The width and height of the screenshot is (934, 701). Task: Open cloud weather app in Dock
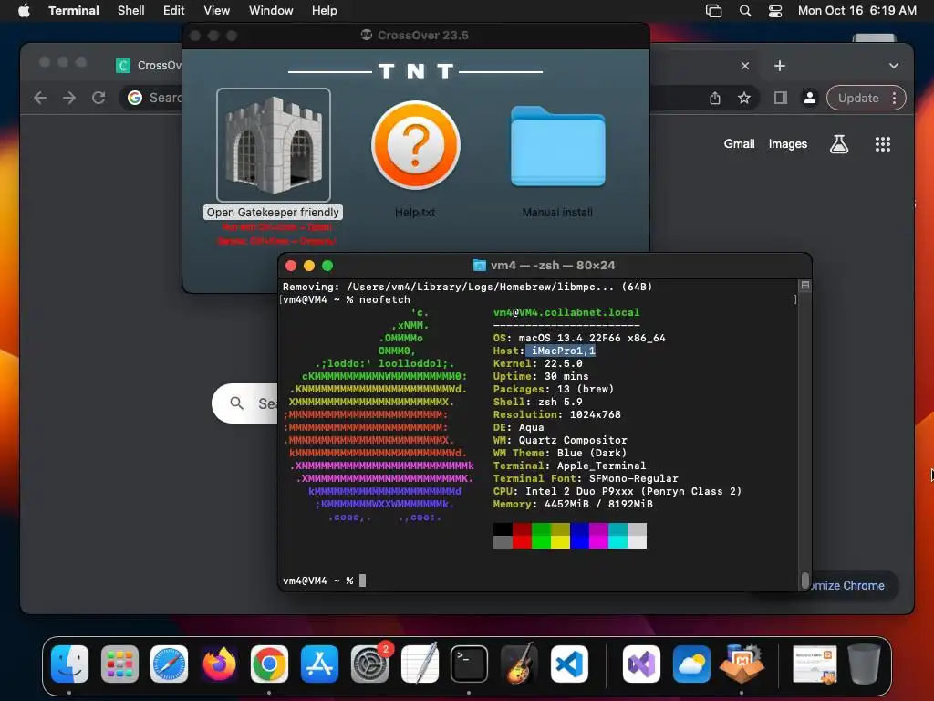click(x=691, y=664)
